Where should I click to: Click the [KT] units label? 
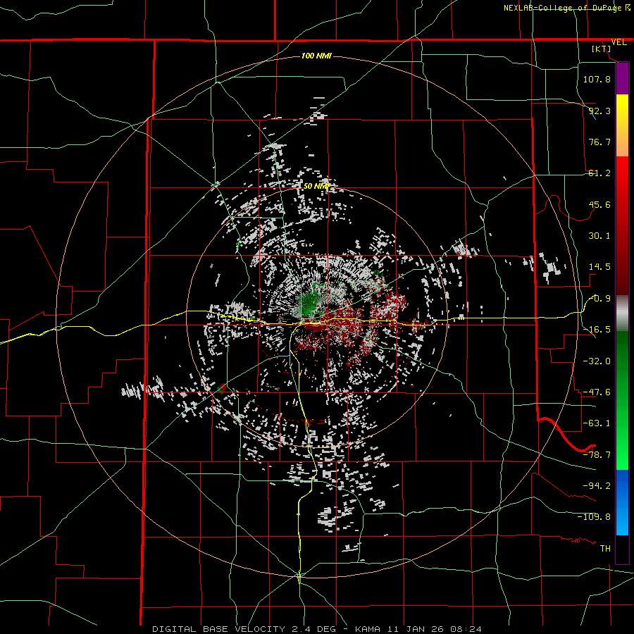click(602, 49)
